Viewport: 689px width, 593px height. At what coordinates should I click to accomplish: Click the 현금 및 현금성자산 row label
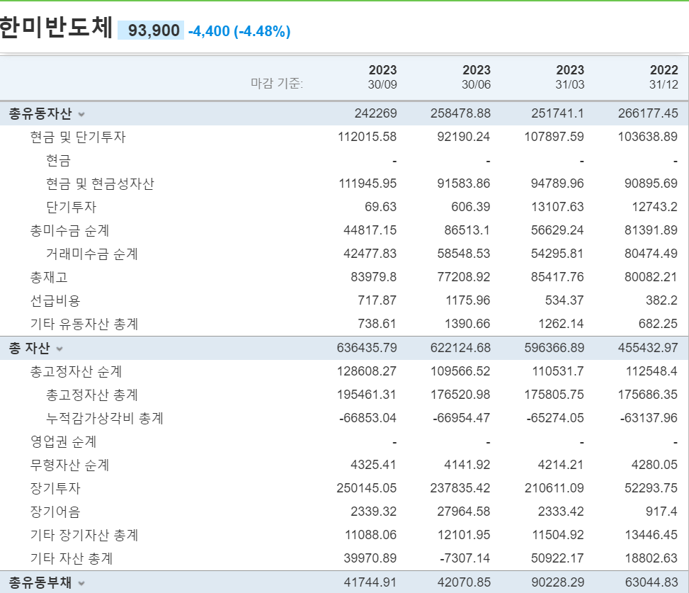coord(100,183)
